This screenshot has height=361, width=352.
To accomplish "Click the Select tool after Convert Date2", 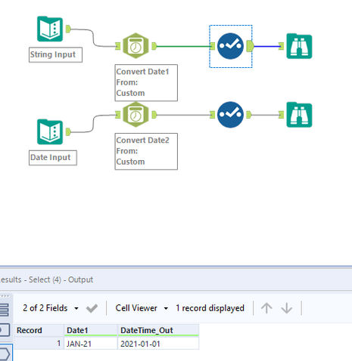I will point(230,115).
